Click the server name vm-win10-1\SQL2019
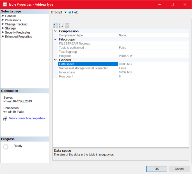The height and width of the screenshot is (174, 192). click(18, 101)
